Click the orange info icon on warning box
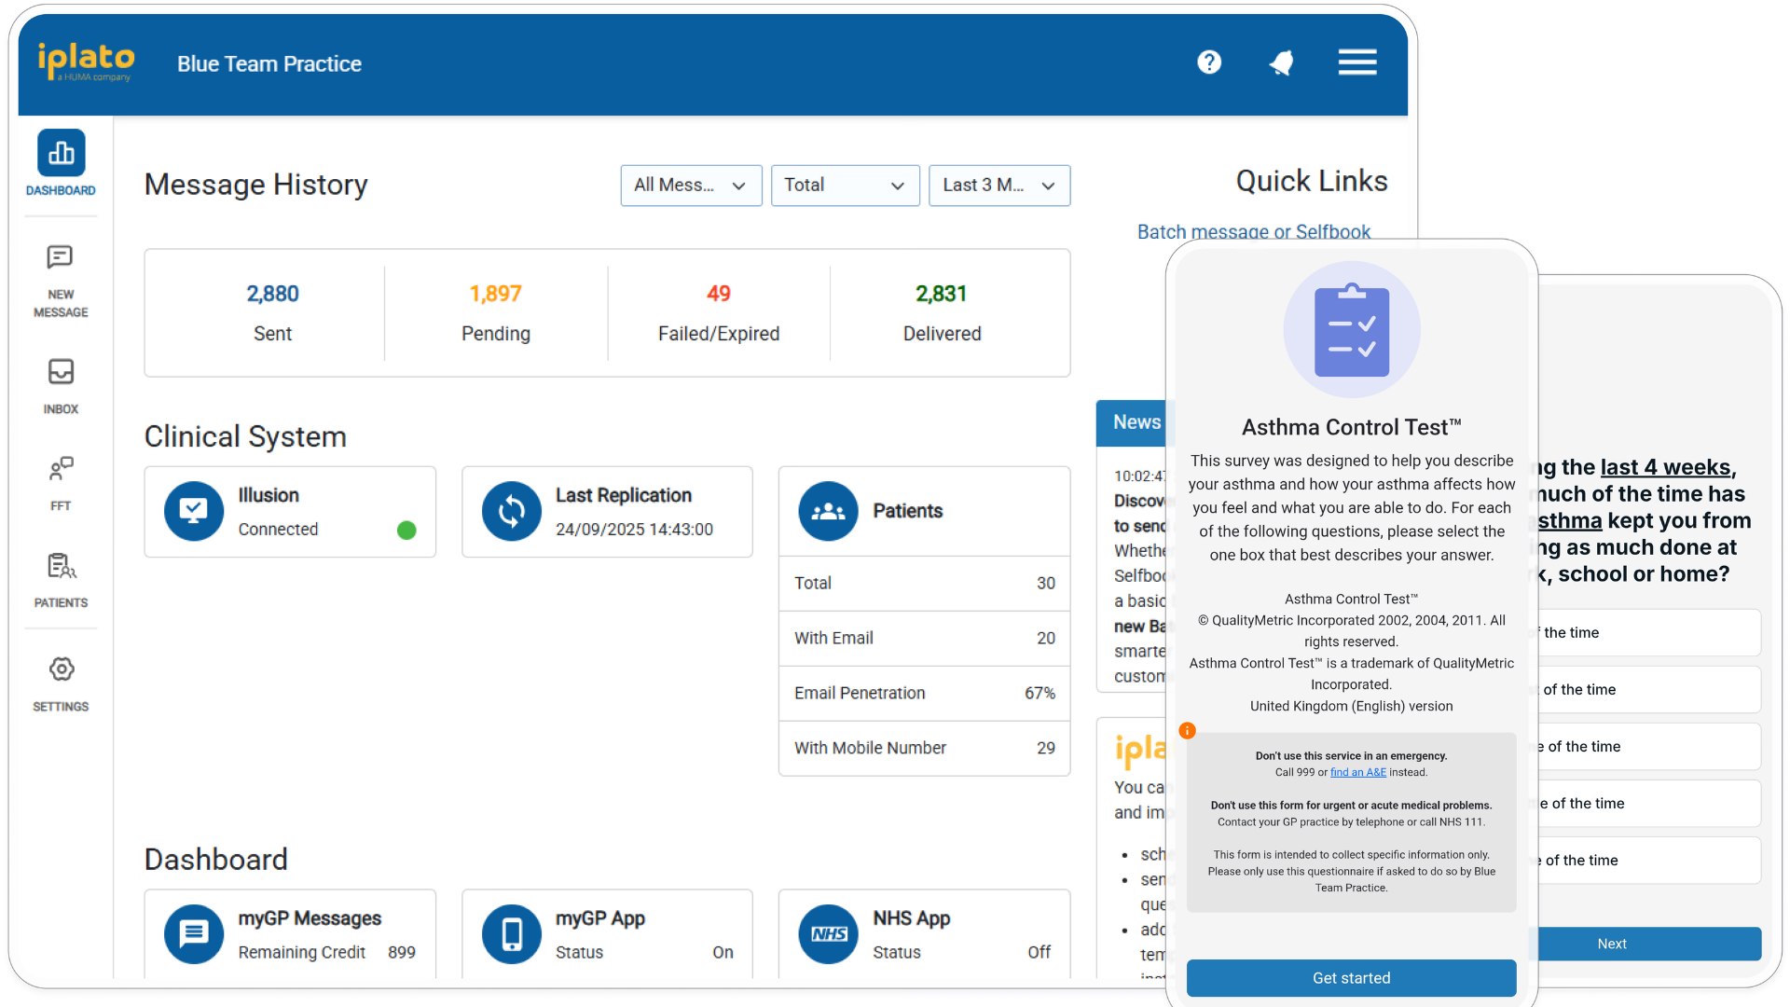1790x1007 pixels. [x=1187, y=731]
